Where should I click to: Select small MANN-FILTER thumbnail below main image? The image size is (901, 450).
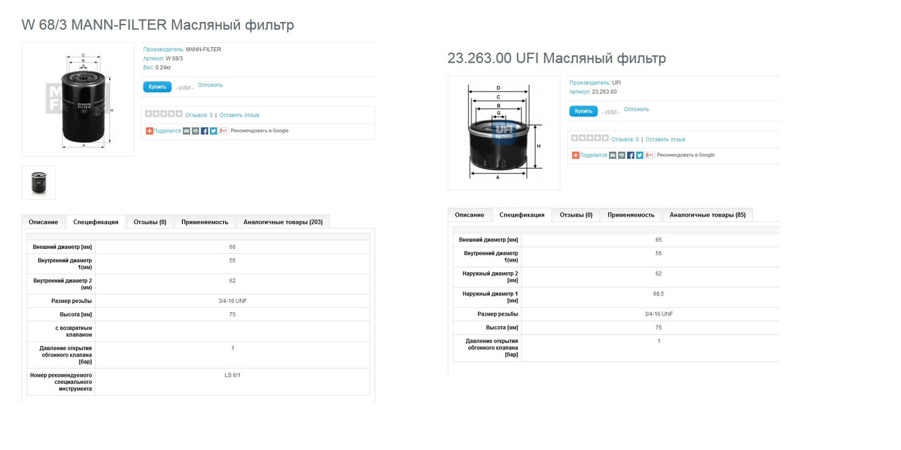click(x=39, y=183)
